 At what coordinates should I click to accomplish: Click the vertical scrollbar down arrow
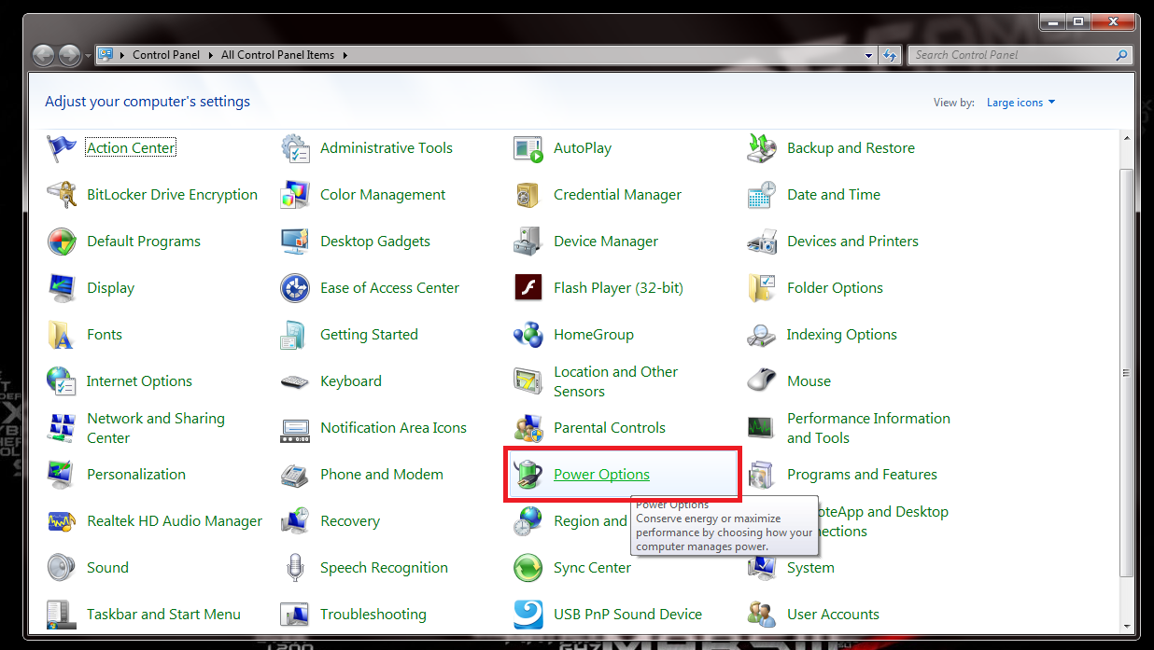(1128, 625)
